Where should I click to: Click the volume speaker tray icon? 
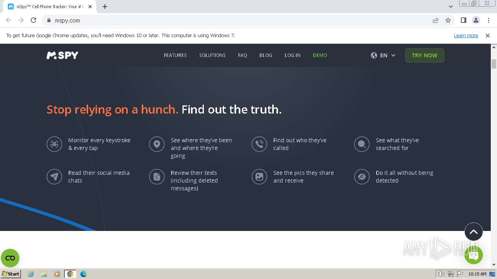[441, 274]
